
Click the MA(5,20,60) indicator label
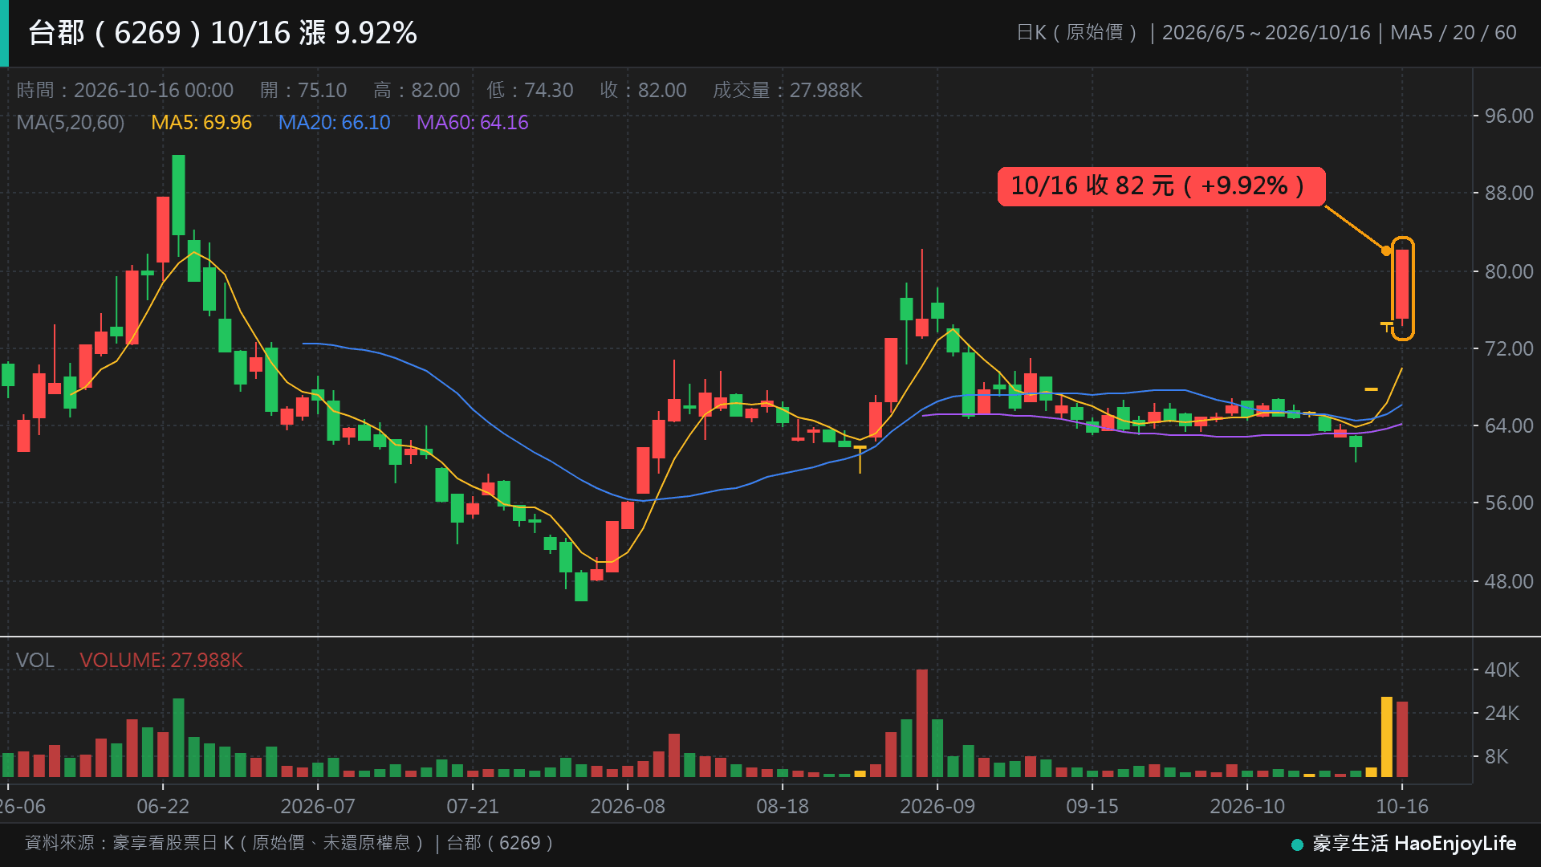click(71, 123)
